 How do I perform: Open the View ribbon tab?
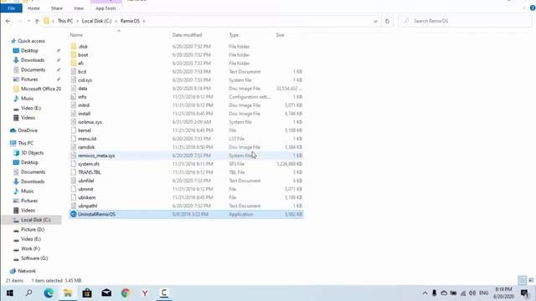tap(79, 8)
